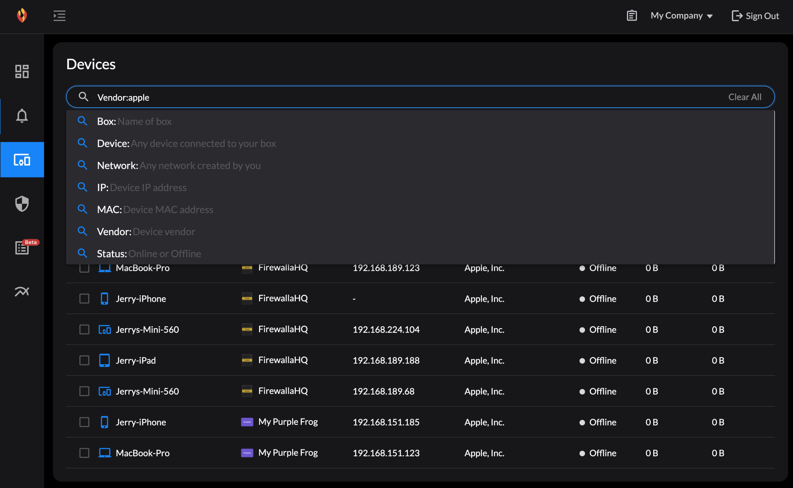The width and height of the screenshot is (793, 488).
Task: Click the magnifier icon beside Box suggestion
Action: click(x=82, y=121)
